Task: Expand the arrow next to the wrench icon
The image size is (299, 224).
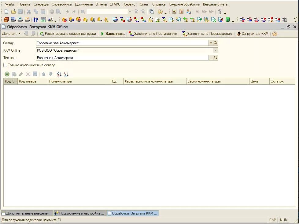Action: pos(225,13)
